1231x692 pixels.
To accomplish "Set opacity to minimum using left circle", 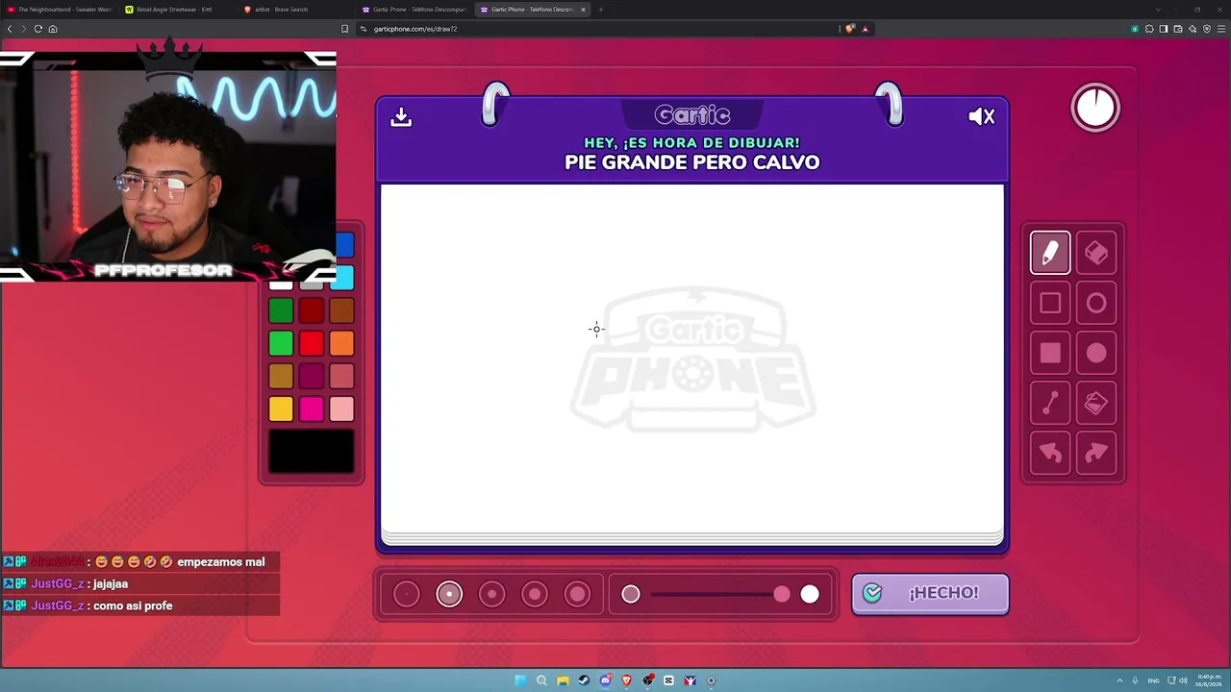I will (x=631, y=595).
